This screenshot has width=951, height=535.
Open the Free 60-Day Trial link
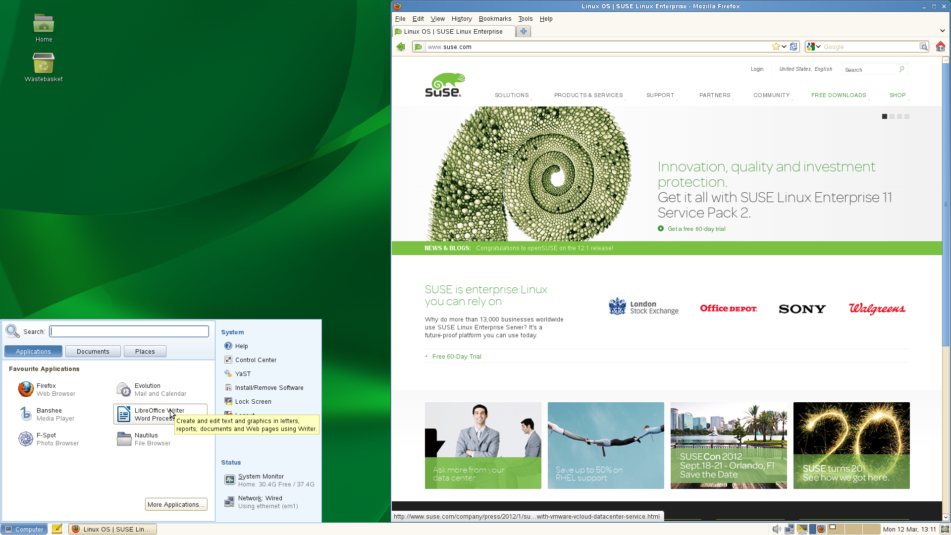456,357
